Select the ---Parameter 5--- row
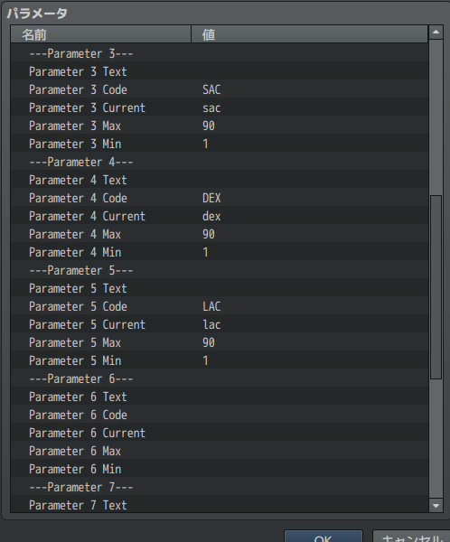The width and height of the screenshot is (450, 542). (220, 270)
